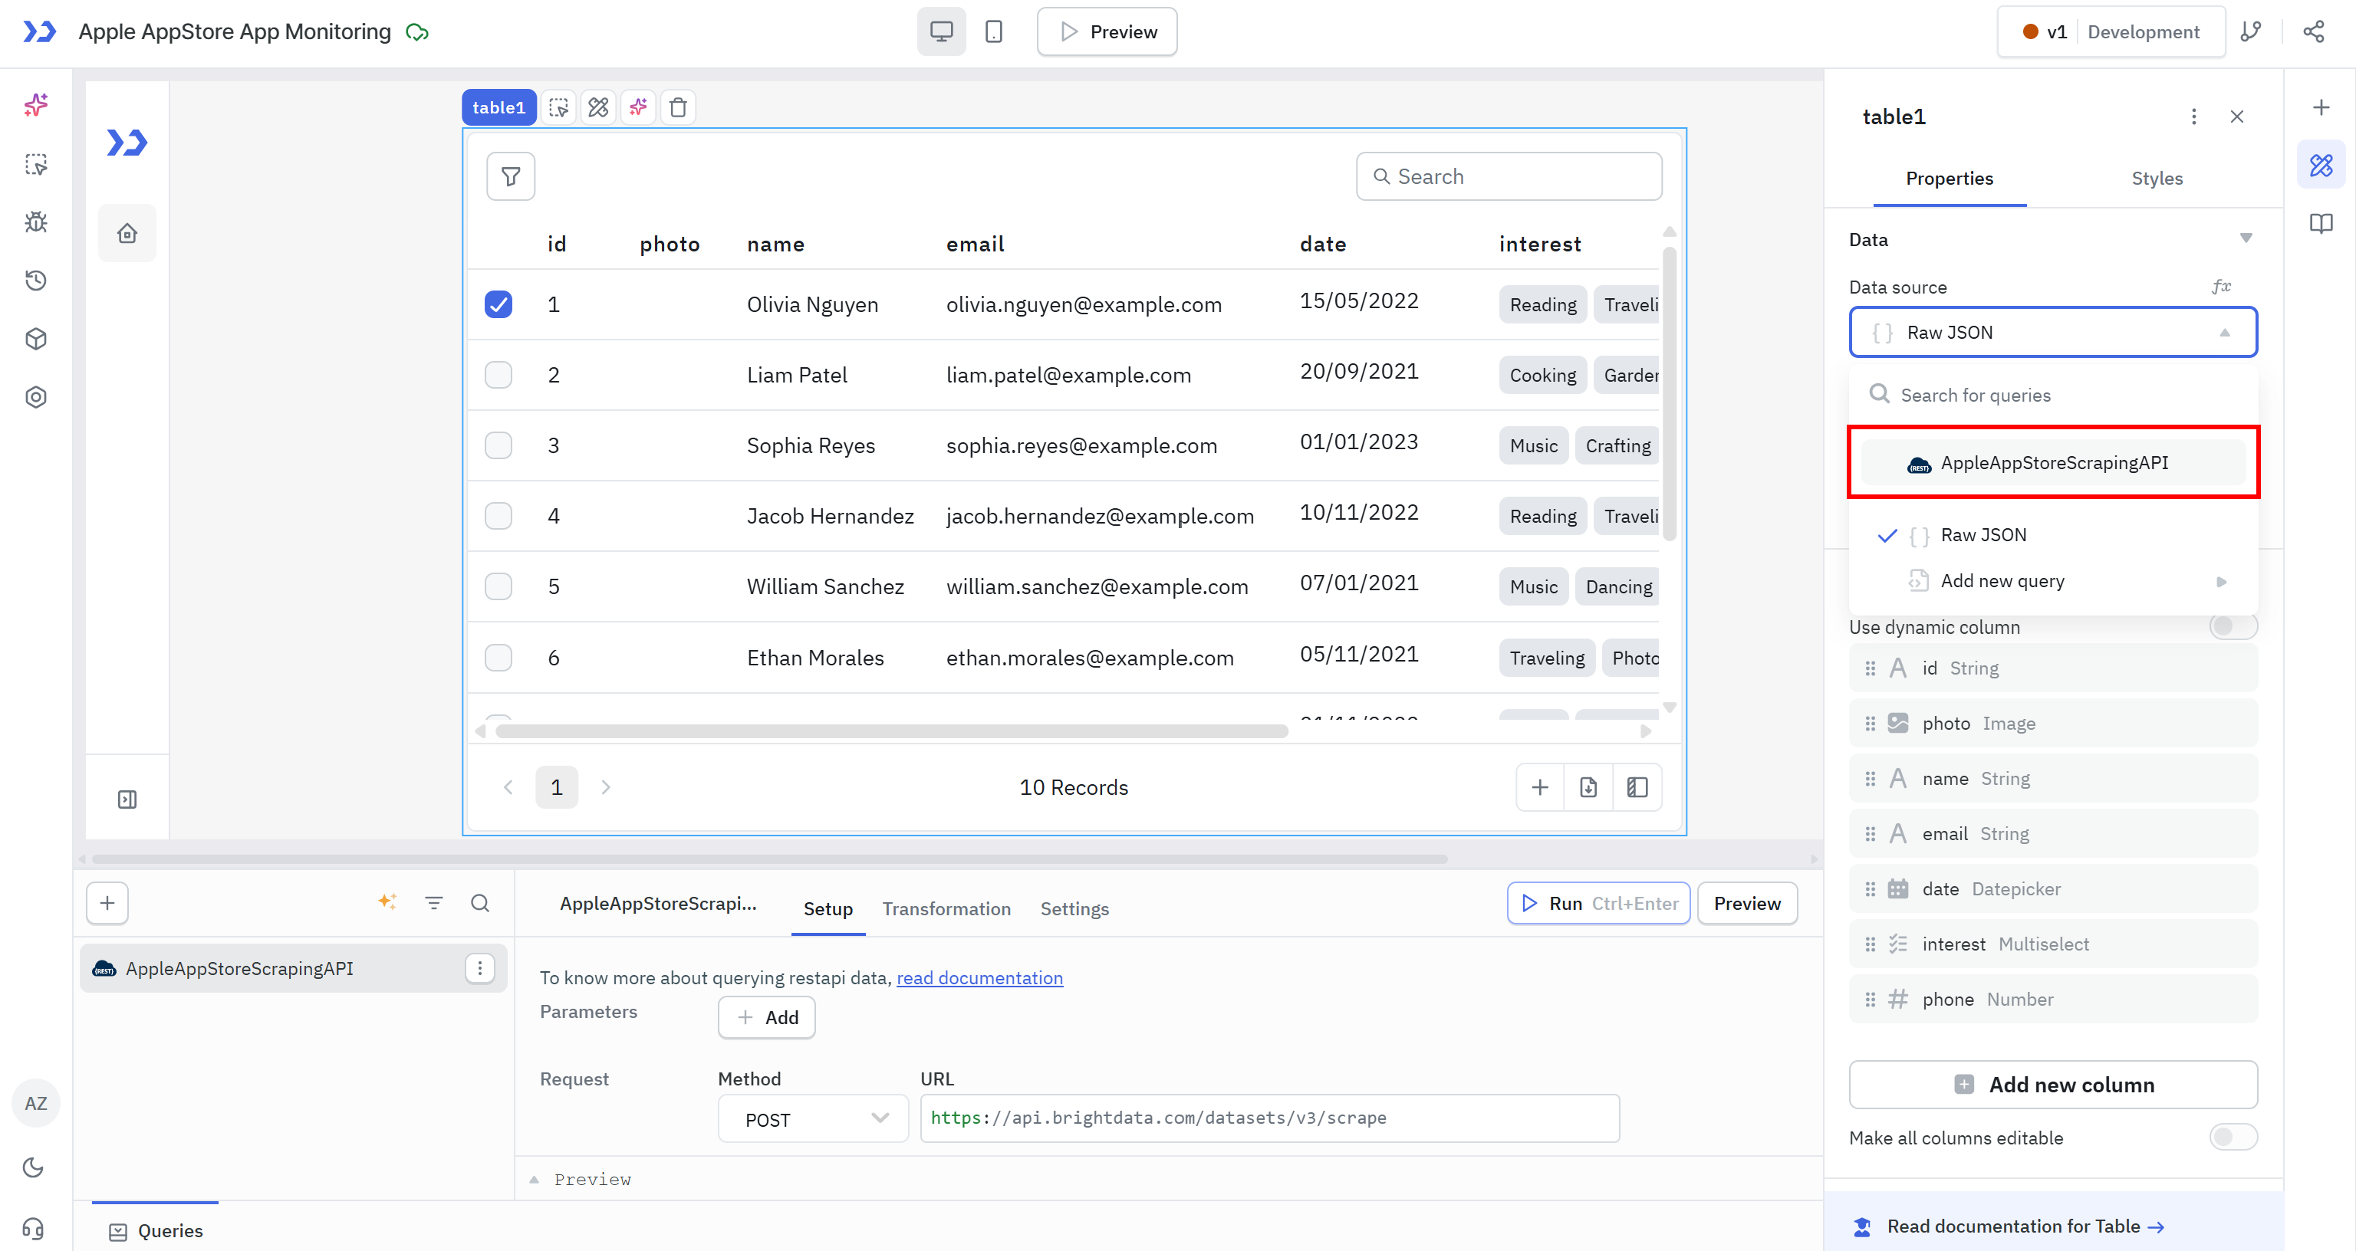Check the row for Sophia Reyes
This screenshot has width=2356, height=1251.
point(499,445)
